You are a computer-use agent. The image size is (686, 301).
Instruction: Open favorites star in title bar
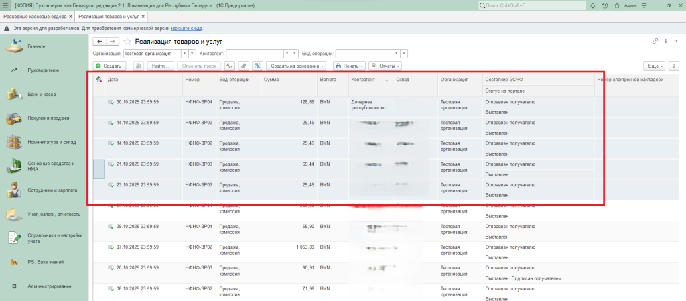[616, 5]
